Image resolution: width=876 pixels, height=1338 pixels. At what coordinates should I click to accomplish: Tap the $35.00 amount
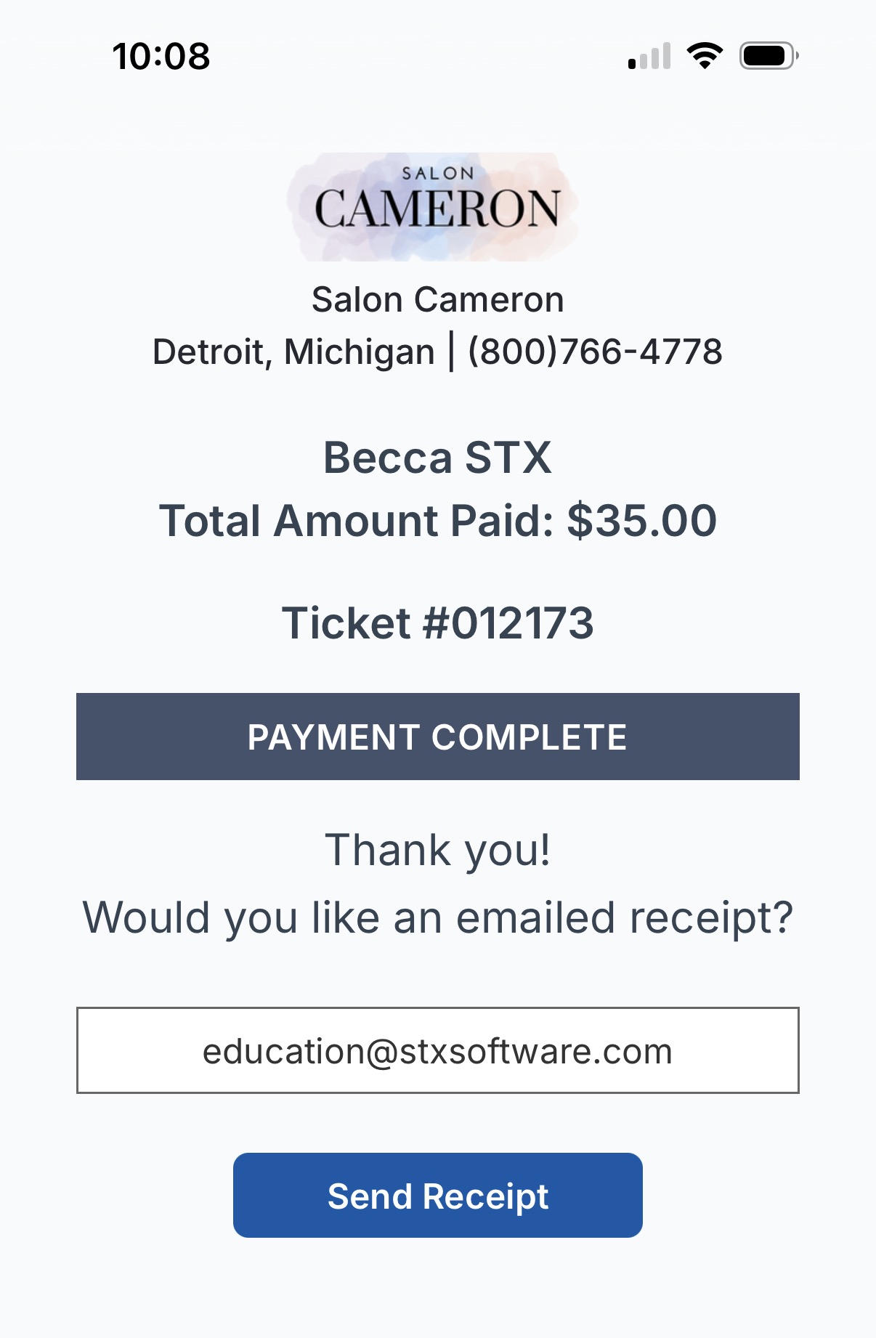point(642,521)
